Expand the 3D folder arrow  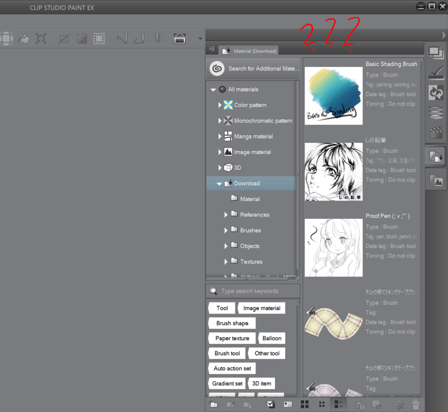pyautogui.click(x=220, y=168)
